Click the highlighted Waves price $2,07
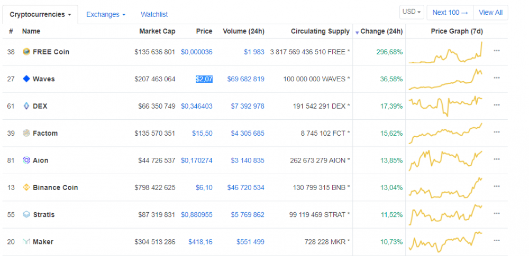This screenshot has height=256, width=529. tap(204, 79)
